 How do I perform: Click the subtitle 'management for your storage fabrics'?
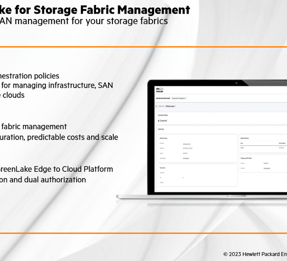tap(91, 21)
